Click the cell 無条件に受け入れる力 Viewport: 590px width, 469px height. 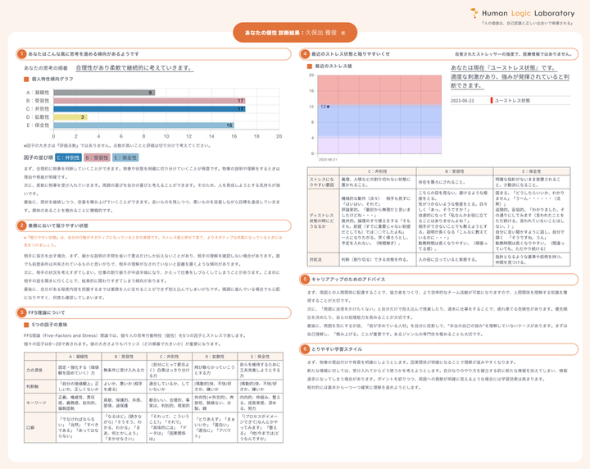124,370
